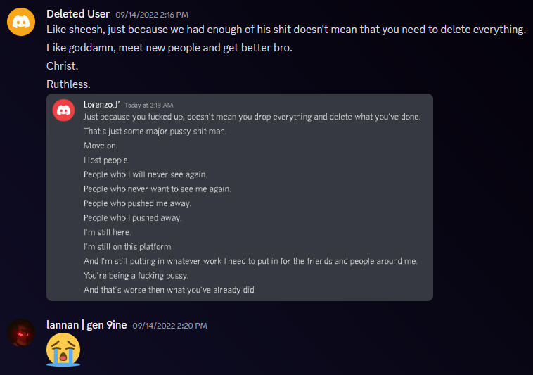Viewport: 533px width, 375px height.
Task: Select the 'Ruthless.' message line
Action: [x=68, y=84]
